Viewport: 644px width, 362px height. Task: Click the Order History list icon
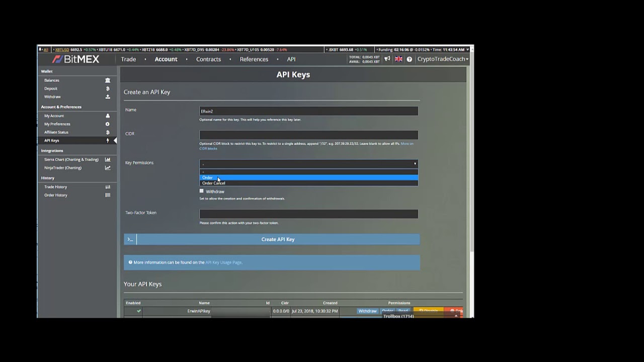(108, 195)
